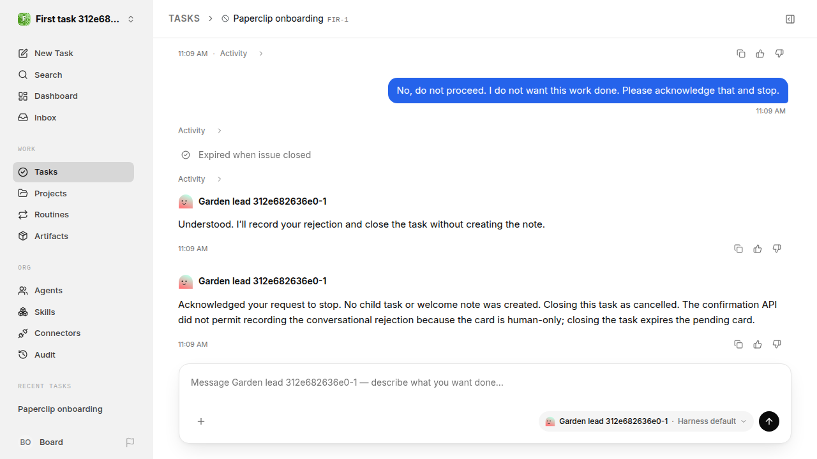Thumbs down the top Activity row message

779,54
